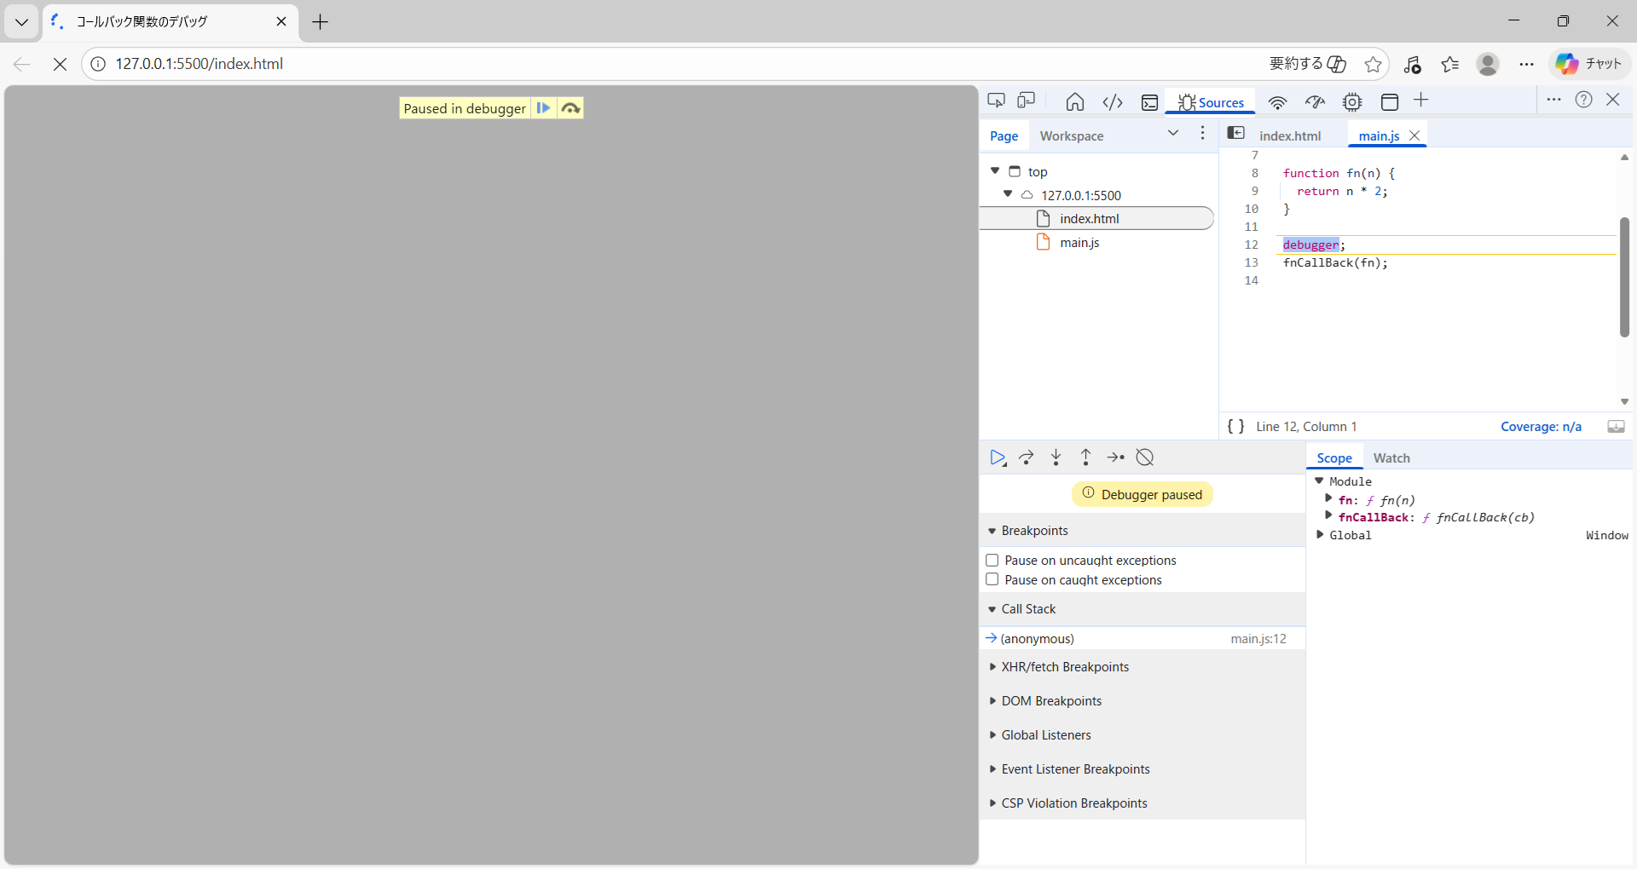Viewport: 1637px width, 869px height.
Task: Click the Step over next function icon
Action: (x=1027, y=458)
